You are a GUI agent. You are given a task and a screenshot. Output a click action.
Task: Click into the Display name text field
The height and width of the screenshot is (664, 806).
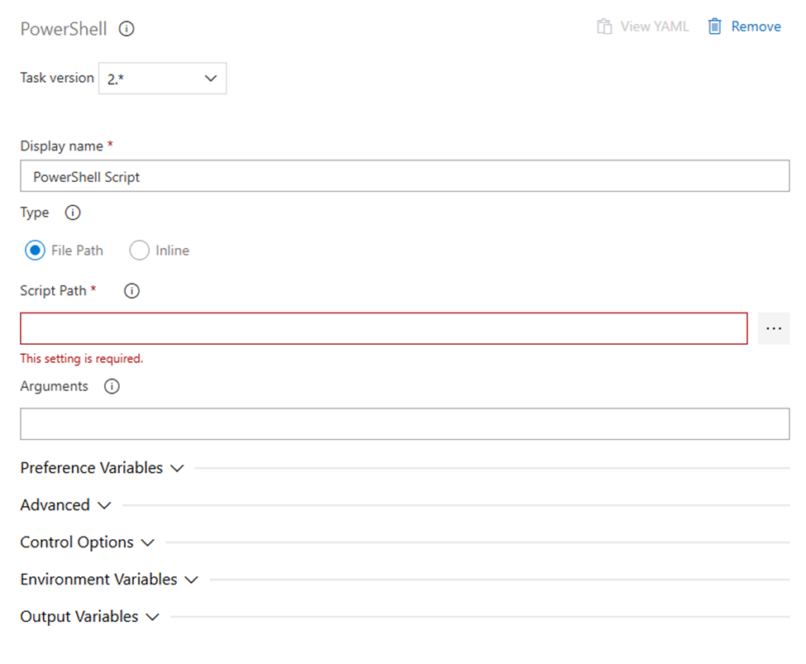404,176
